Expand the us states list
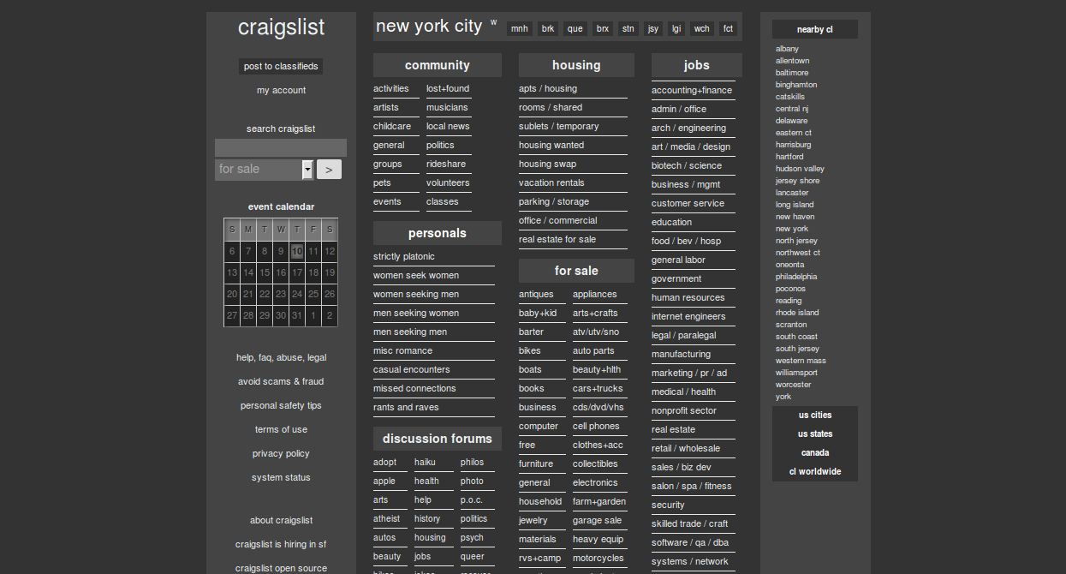 point(815,433)
